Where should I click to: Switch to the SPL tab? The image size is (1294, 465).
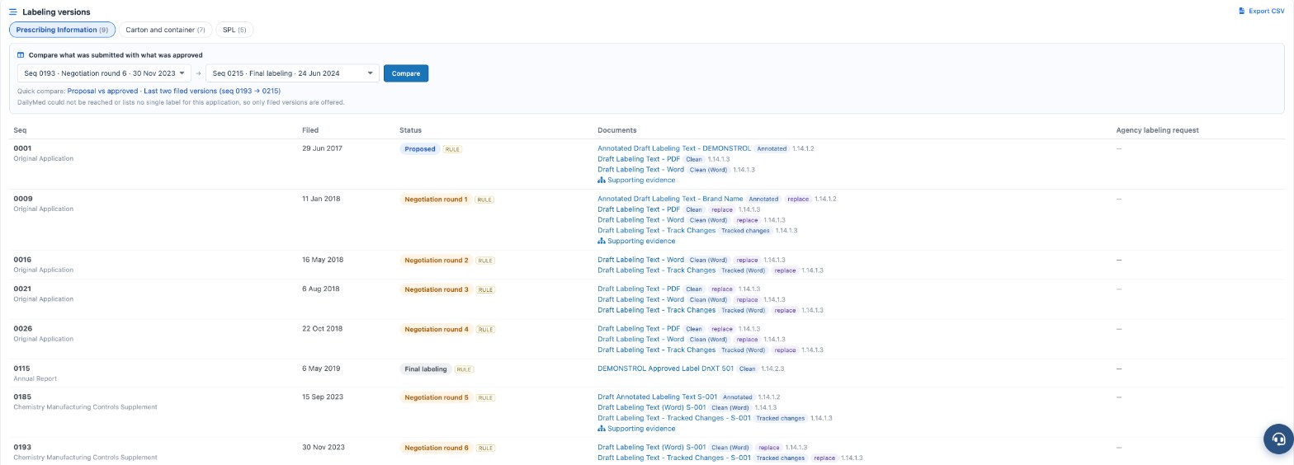click(235, 30)
